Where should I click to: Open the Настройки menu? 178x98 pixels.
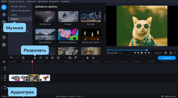pyautogui.click(x=43, y=2)
